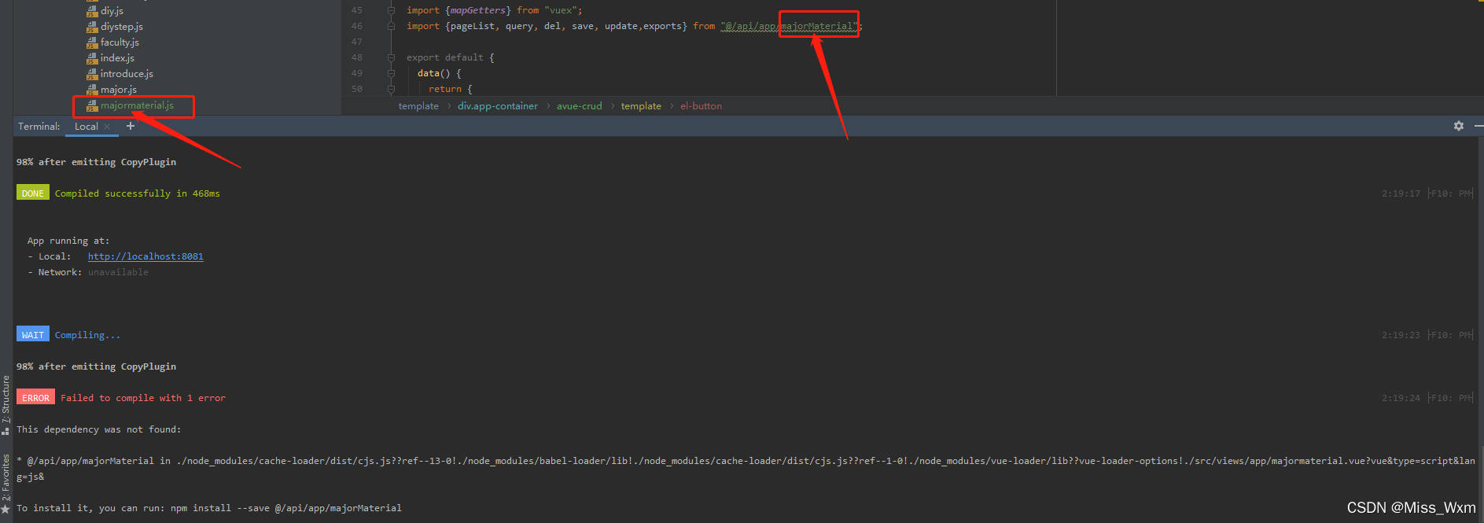Click the ERROR status badge in terminal
This screenshot has height=523, width=1484.
pyautogui.click(x=35, y=397)
